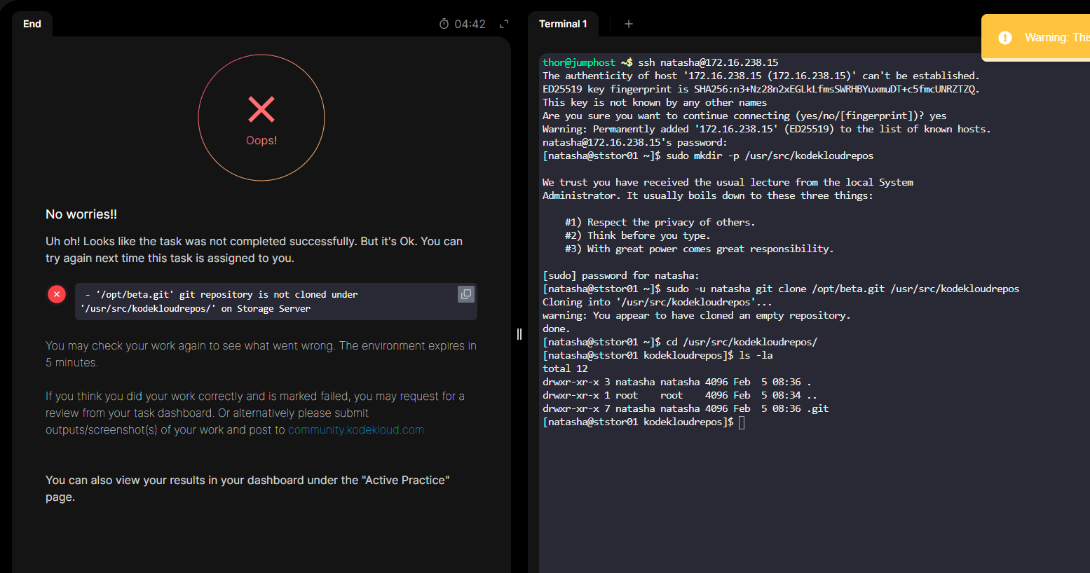The height and width of the screenshot is (573, 1090).
Task: Click the 'ssh natasha@172.16.238.15' command line
Action: point(660,62)
